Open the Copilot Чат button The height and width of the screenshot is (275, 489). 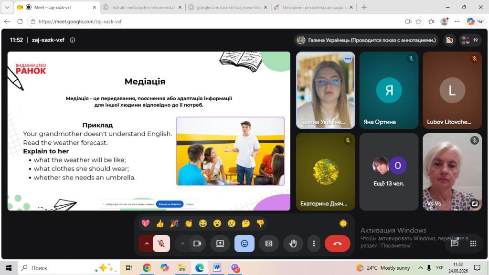[x=476, y=21]
